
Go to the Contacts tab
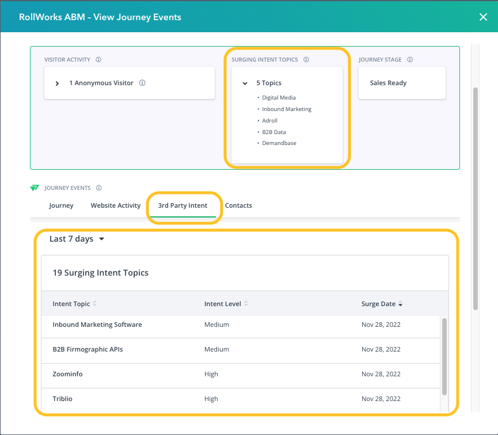click(238, 205)
